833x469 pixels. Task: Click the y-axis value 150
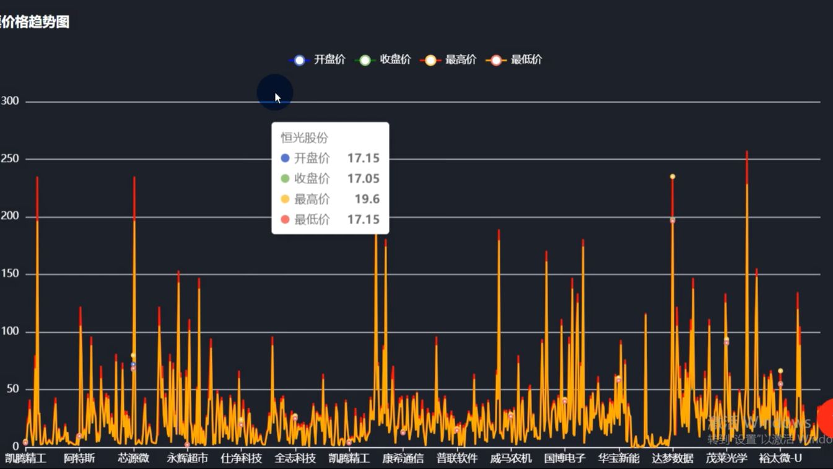click(10, 274)
